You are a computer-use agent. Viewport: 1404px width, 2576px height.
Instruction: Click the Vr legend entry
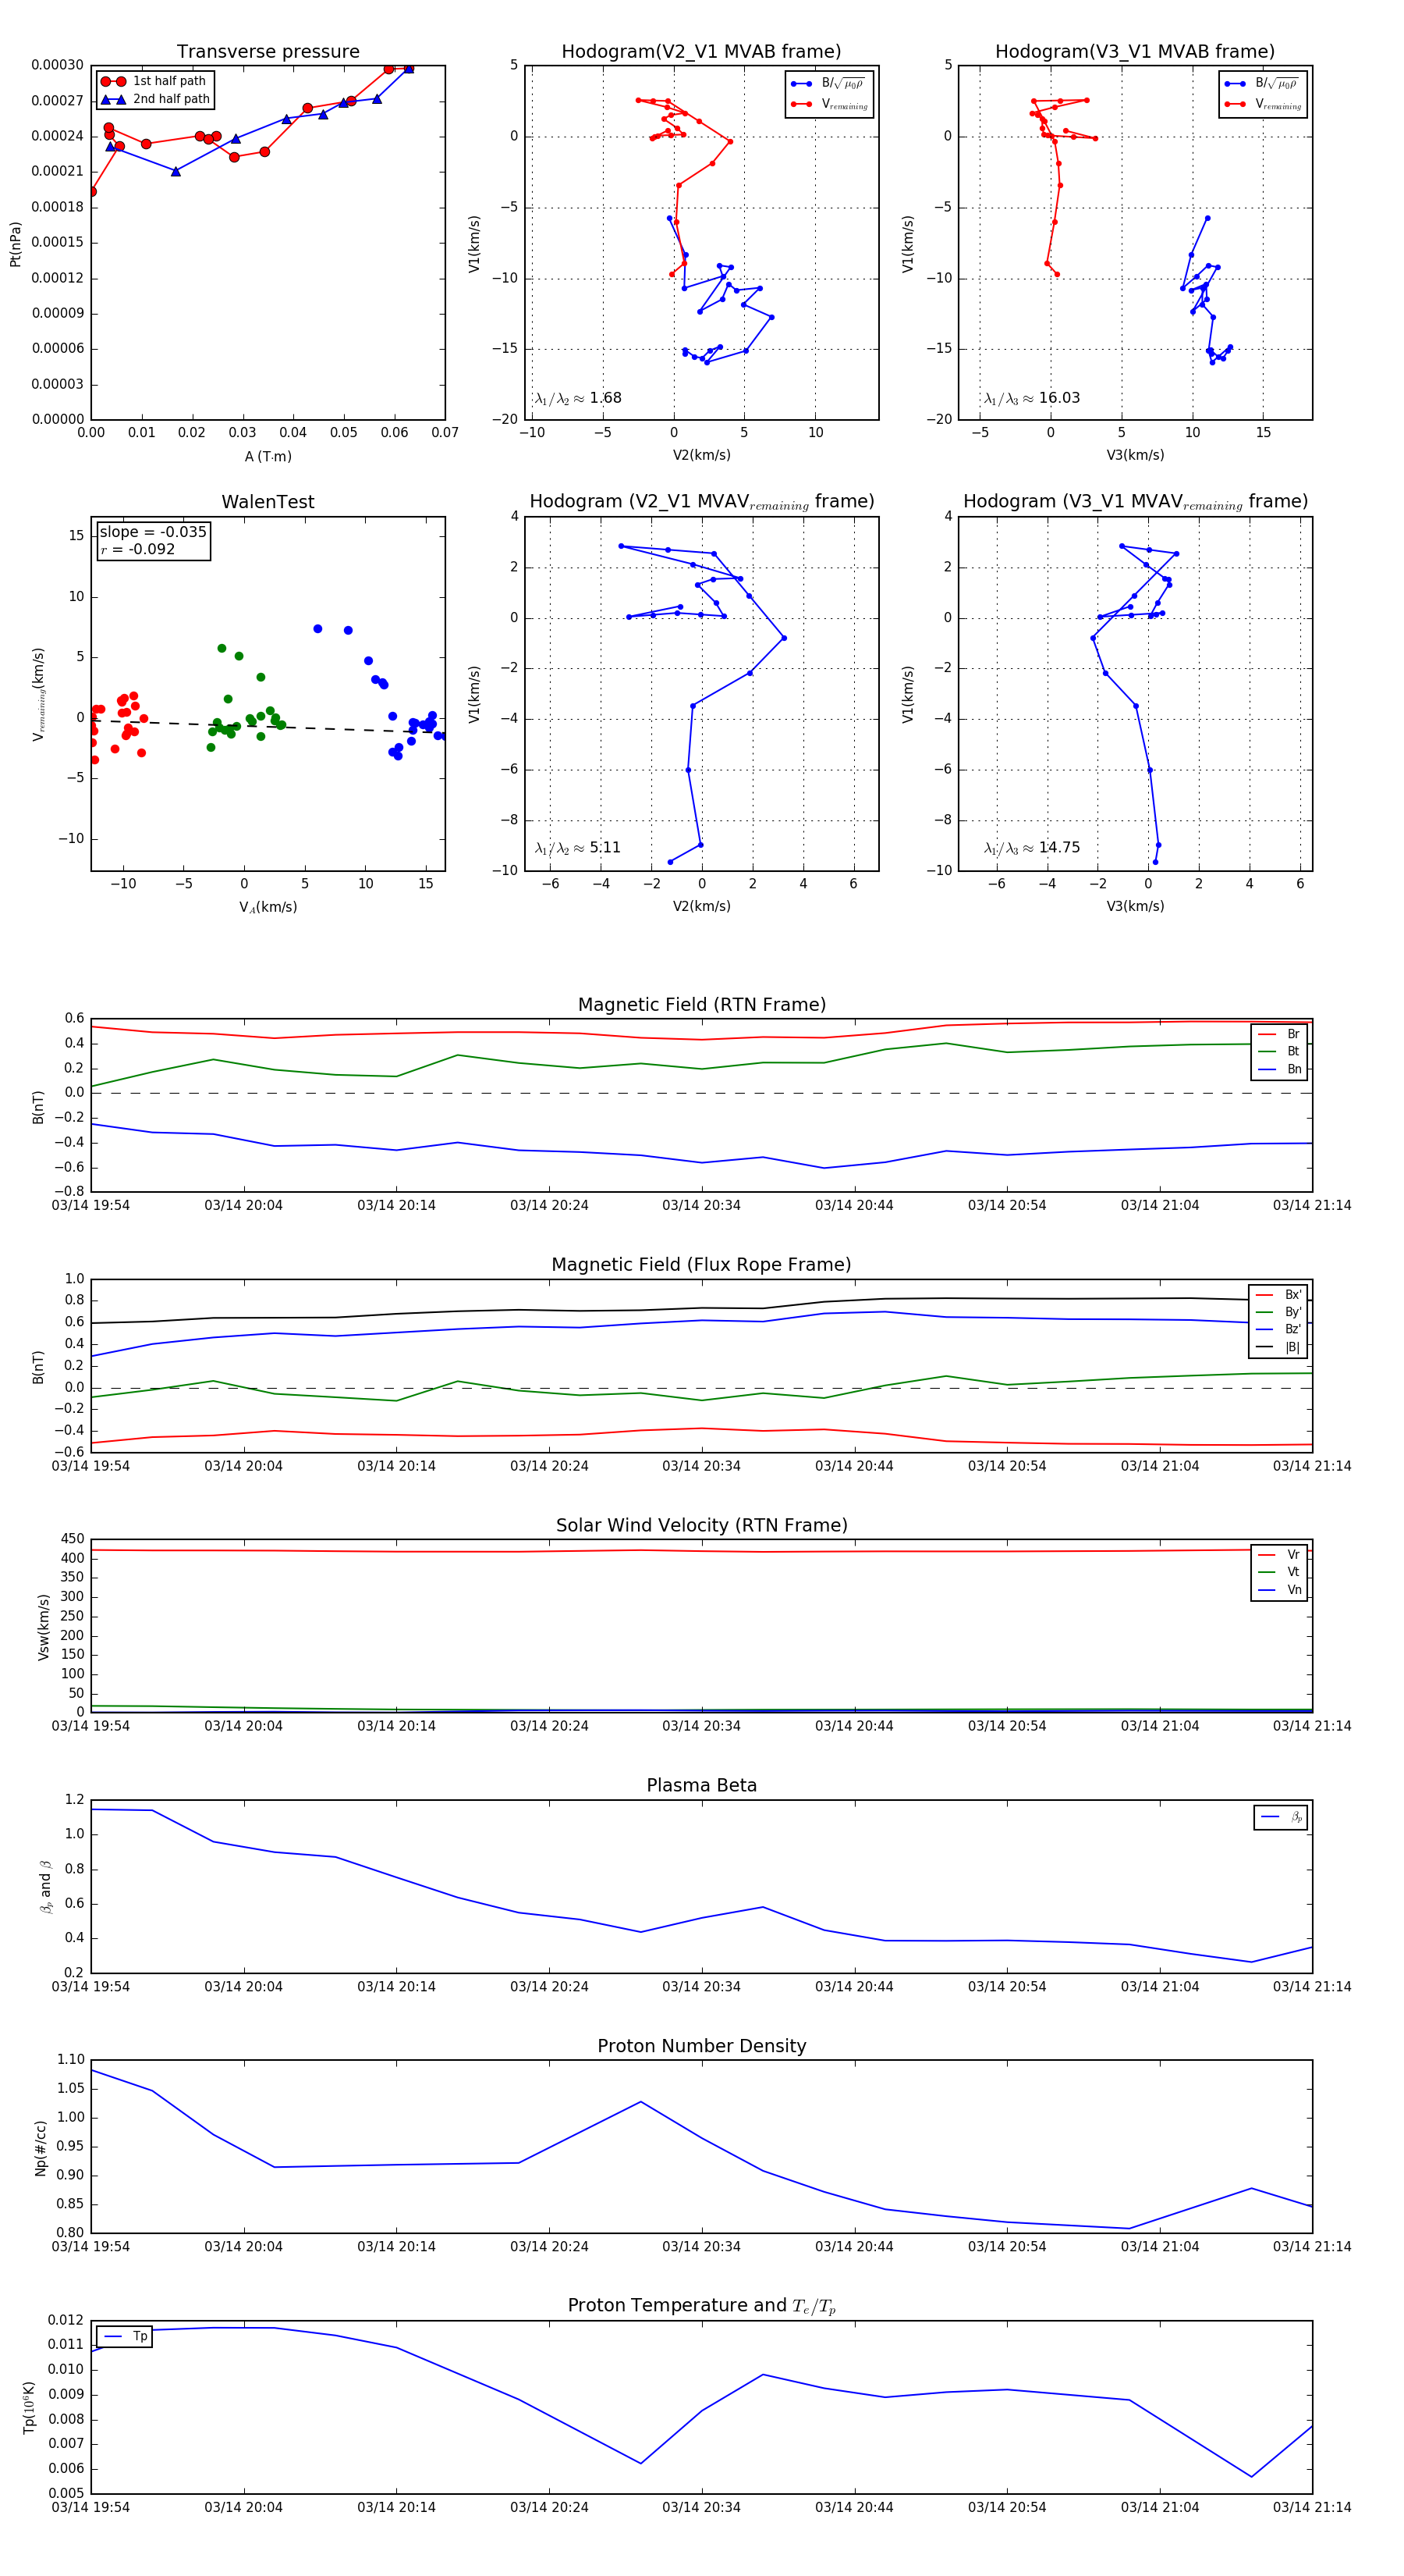point(1280,1554)
